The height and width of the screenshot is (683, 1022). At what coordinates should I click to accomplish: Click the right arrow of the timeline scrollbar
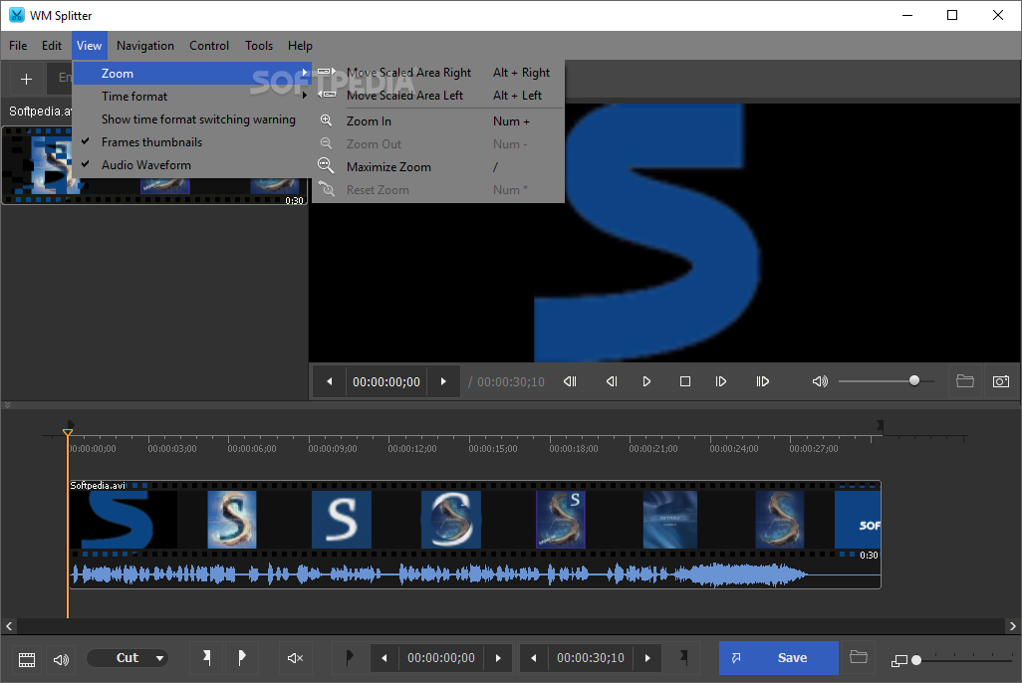(x=1012, y=626)
